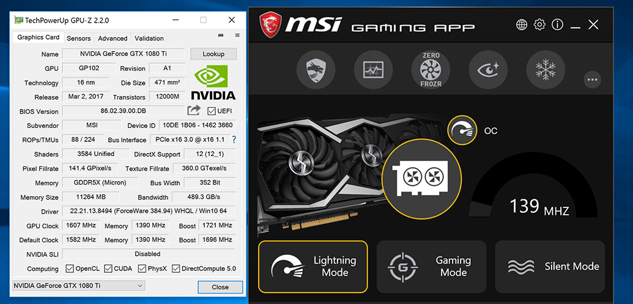Switch to the Sensors tab
This screenshot has height=304, width=633.
79,39
